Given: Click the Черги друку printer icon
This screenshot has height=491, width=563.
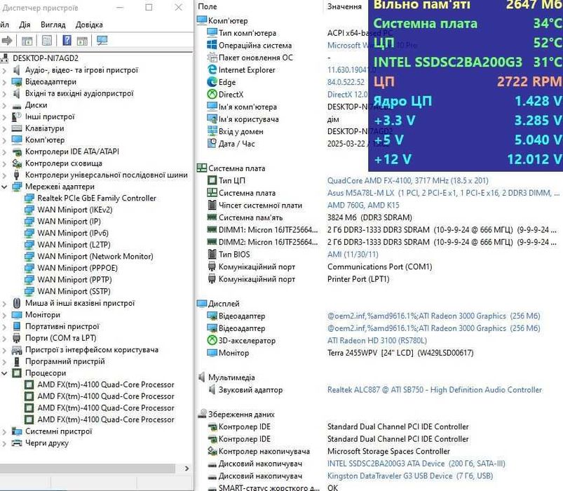Looking at the screenshot, I should [x=17, y=443].
